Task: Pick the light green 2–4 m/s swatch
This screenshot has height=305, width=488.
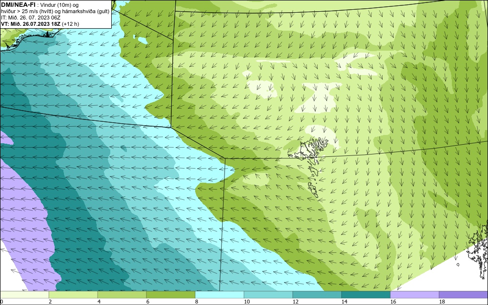Action: click(73, 294)
